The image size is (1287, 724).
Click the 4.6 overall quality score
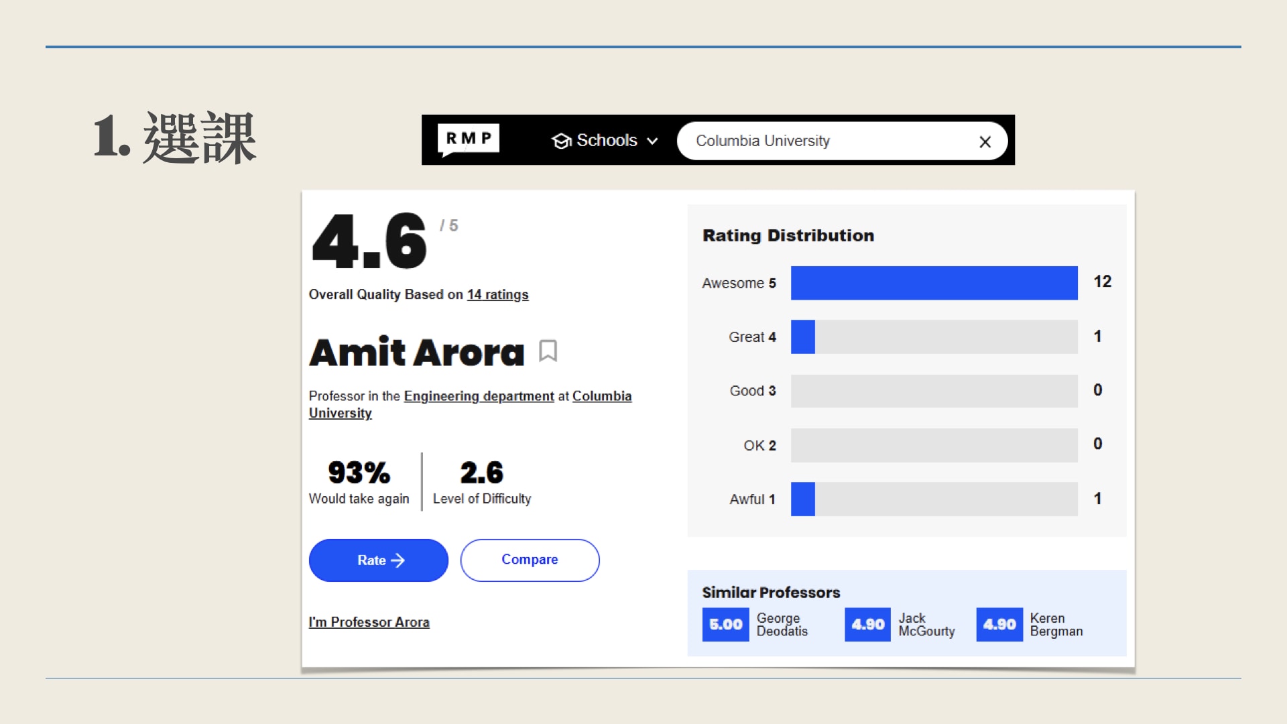click(369, 241)
